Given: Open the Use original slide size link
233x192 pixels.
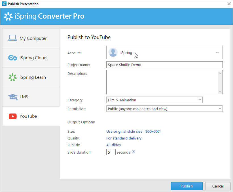Looking at the screenshot, I should click(x=133, y=132).
